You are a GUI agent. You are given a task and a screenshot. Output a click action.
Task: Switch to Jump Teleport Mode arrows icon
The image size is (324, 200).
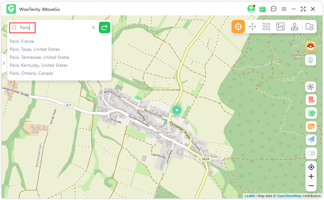click(x=252, y=27)
